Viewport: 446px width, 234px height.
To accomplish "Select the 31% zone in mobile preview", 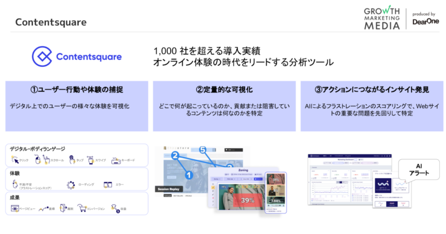I will pyautogui.click(x=276, y=179).
